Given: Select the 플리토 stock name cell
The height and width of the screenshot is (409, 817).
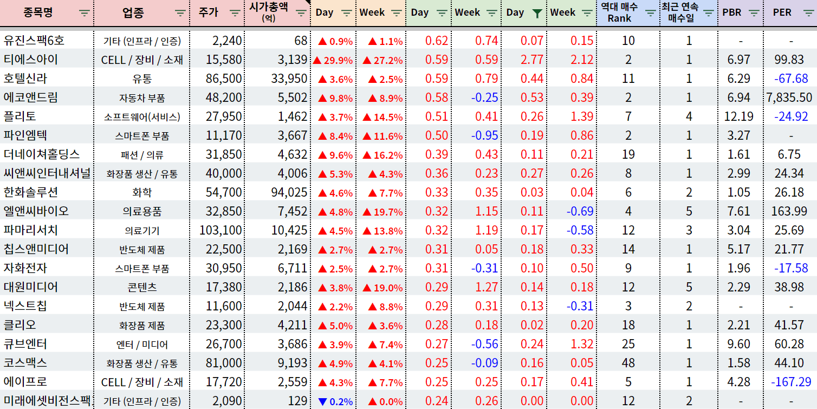Looking at the screenshot, I should pyautogui.click(x=47, y=116).
